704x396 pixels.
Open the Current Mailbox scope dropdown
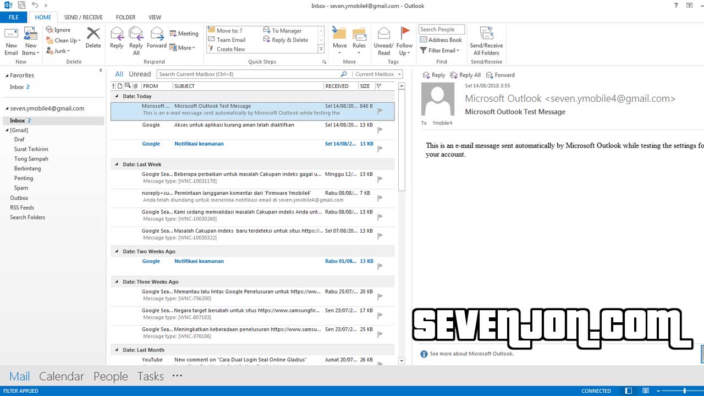[x=377, y=74]
